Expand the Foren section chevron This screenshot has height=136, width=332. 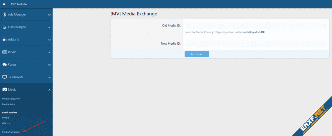pos(49,65)
